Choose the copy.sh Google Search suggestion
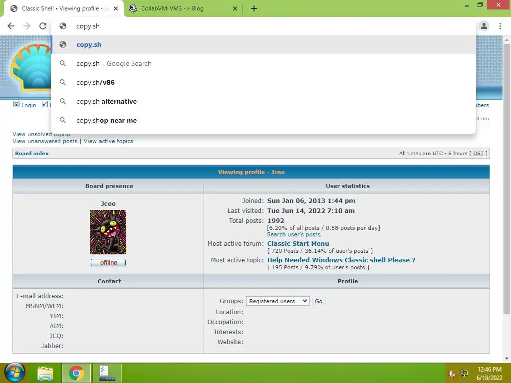511x383 pixels. click(x=263, y=63)
